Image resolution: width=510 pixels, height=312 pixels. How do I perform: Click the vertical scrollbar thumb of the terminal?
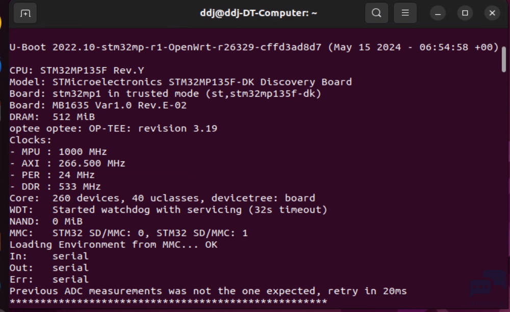[504, 60]
